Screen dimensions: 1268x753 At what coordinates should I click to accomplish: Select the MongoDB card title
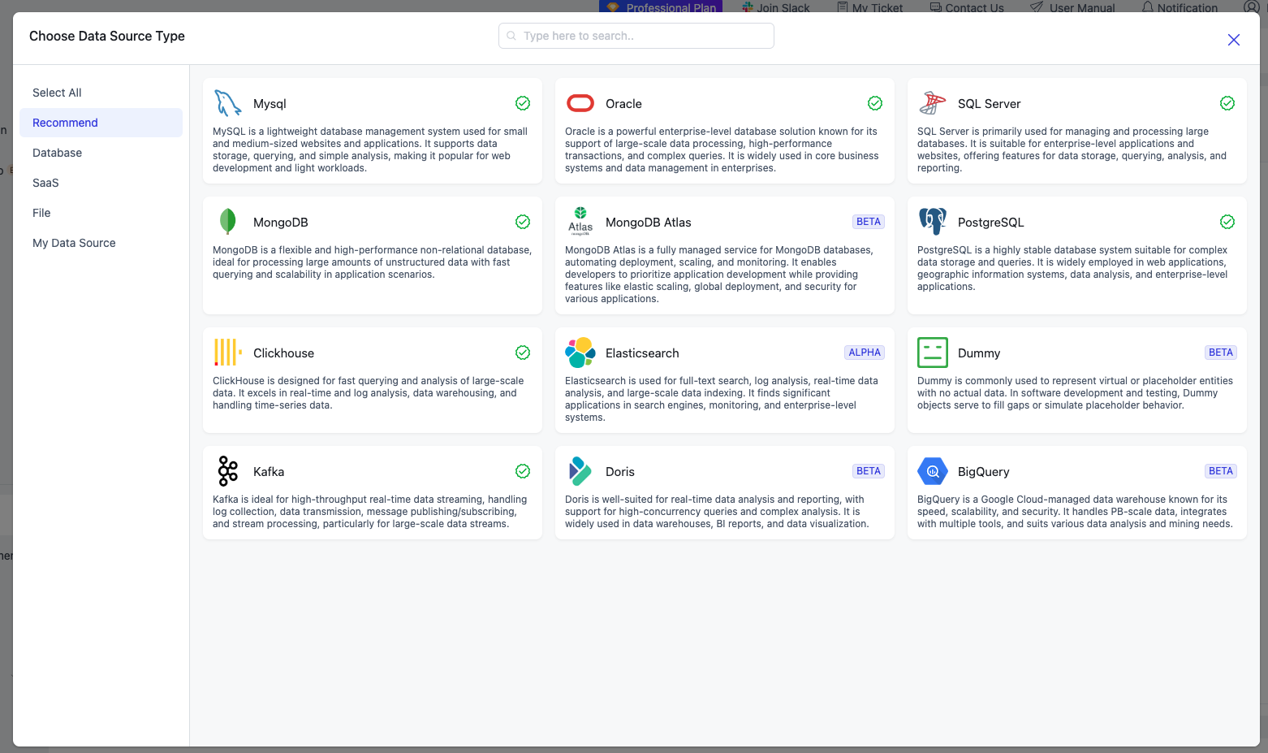click(x=281, y=223)
